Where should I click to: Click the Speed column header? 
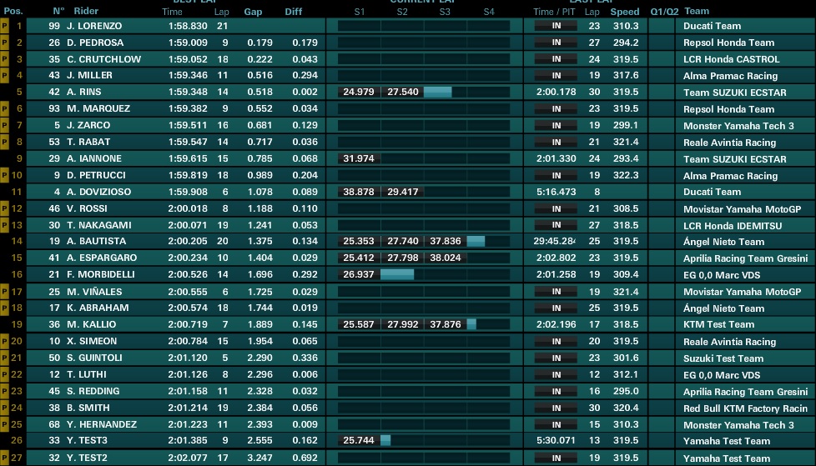point(625,12)
